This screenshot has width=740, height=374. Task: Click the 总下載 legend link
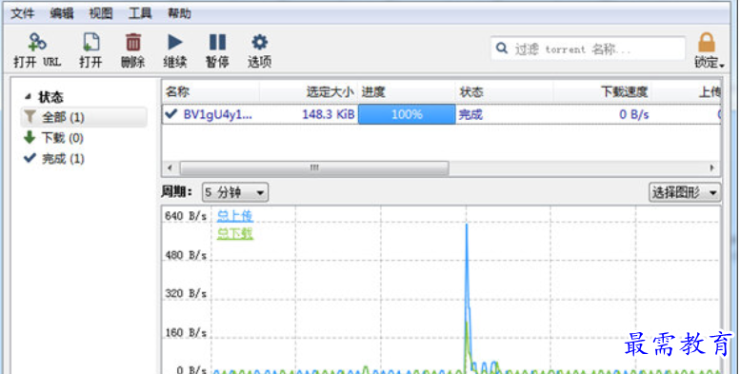tap(235, 233)
